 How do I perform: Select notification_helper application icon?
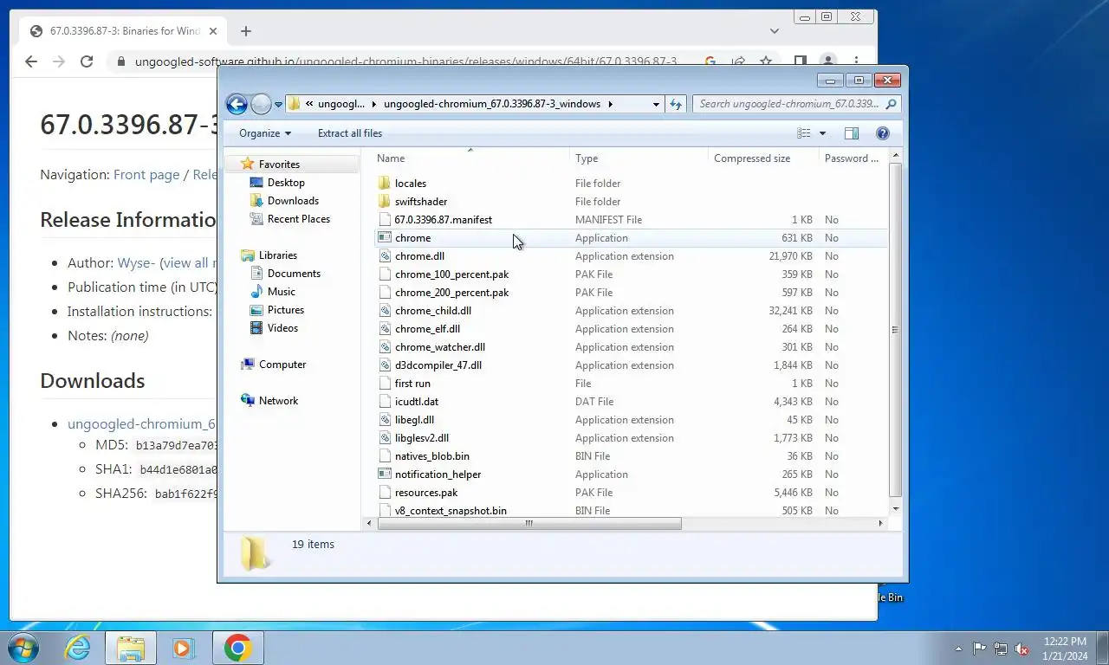click(x=386, y=475)
